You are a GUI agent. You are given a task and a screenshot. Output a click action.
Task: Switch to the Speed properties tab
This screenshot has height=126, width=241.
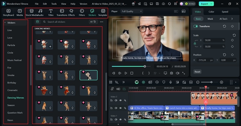pos(225,12)
